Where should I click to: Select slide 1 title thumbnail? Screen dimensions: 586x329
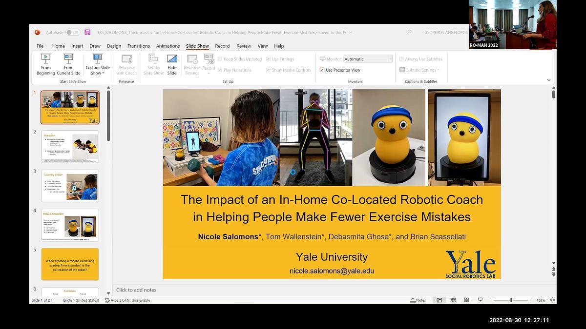(70, 107)
